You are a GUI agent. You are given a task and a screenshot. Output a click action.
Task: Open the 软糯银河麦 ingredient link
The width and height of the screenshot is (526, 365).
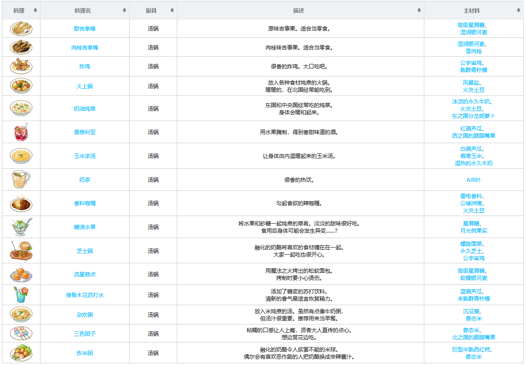(473, 278)
